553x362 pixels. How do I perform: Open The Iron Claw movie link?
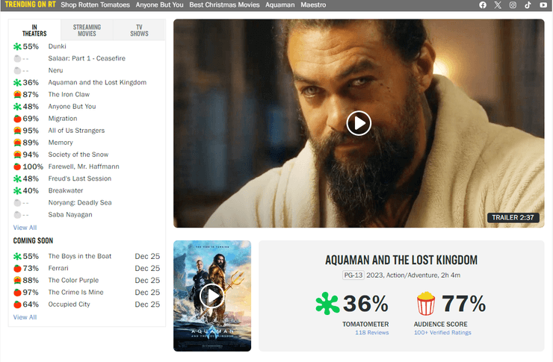[x=69, y=94]
